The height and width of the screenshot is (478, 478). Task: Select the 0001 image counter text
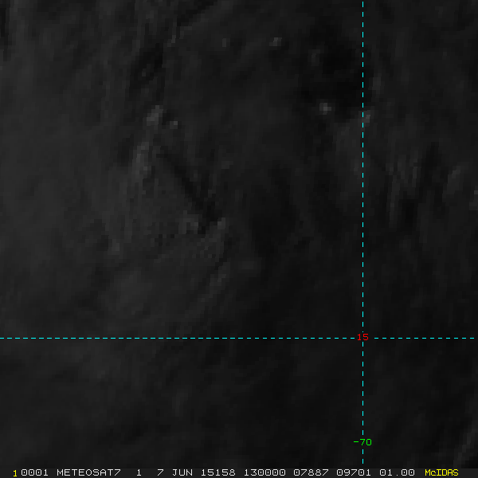coord(34,472)
